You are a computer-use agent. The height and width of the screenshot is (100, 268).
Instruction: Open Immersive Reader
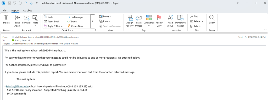point(180,21)
